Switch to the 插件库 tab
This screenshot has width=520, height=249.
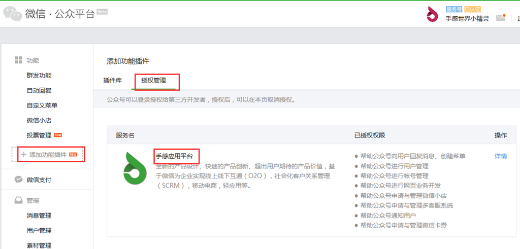pyautogui.click(x=112, y=80)
